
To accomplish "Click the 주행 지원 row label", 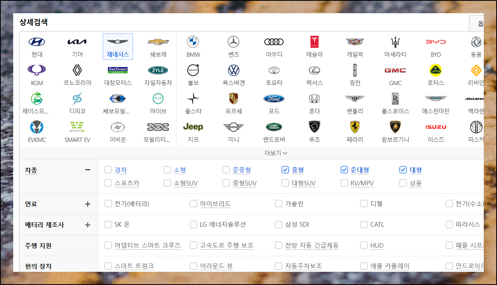I will (38, 246).
